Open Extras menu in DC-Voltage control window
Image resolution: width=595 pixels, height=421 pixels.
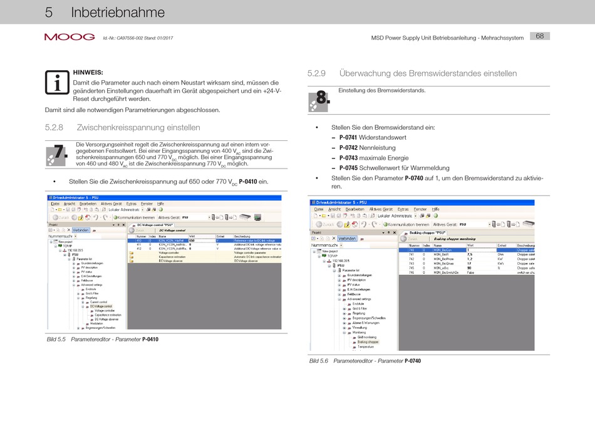pyautogui.click(x=131, y=204)
